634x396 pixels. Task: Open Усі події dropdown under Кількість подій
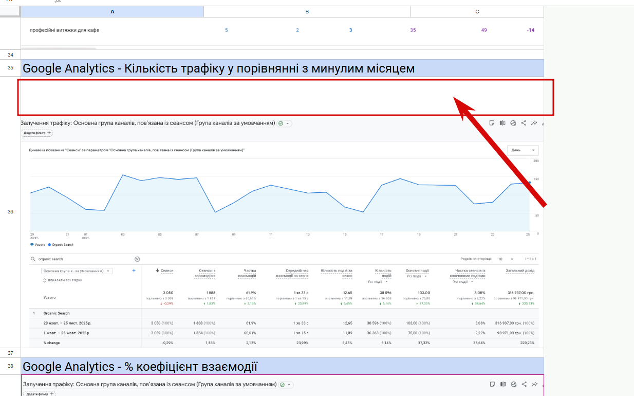tap(378, 282)
